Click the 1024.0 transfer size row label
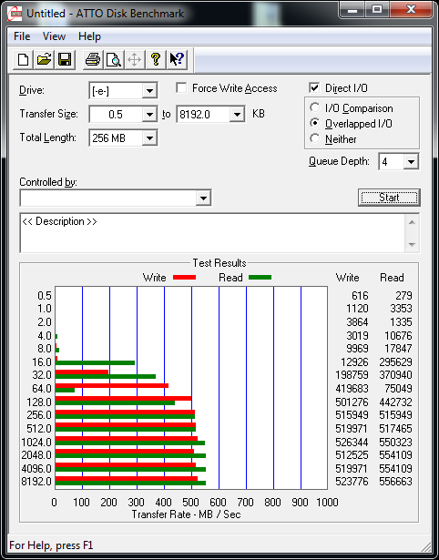 (x=36, y=443)
